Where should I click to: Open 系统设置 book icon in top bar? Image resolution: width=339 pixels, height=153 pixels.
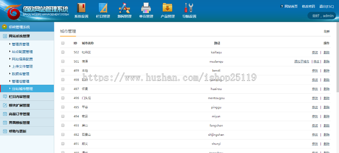coord(81,8)
